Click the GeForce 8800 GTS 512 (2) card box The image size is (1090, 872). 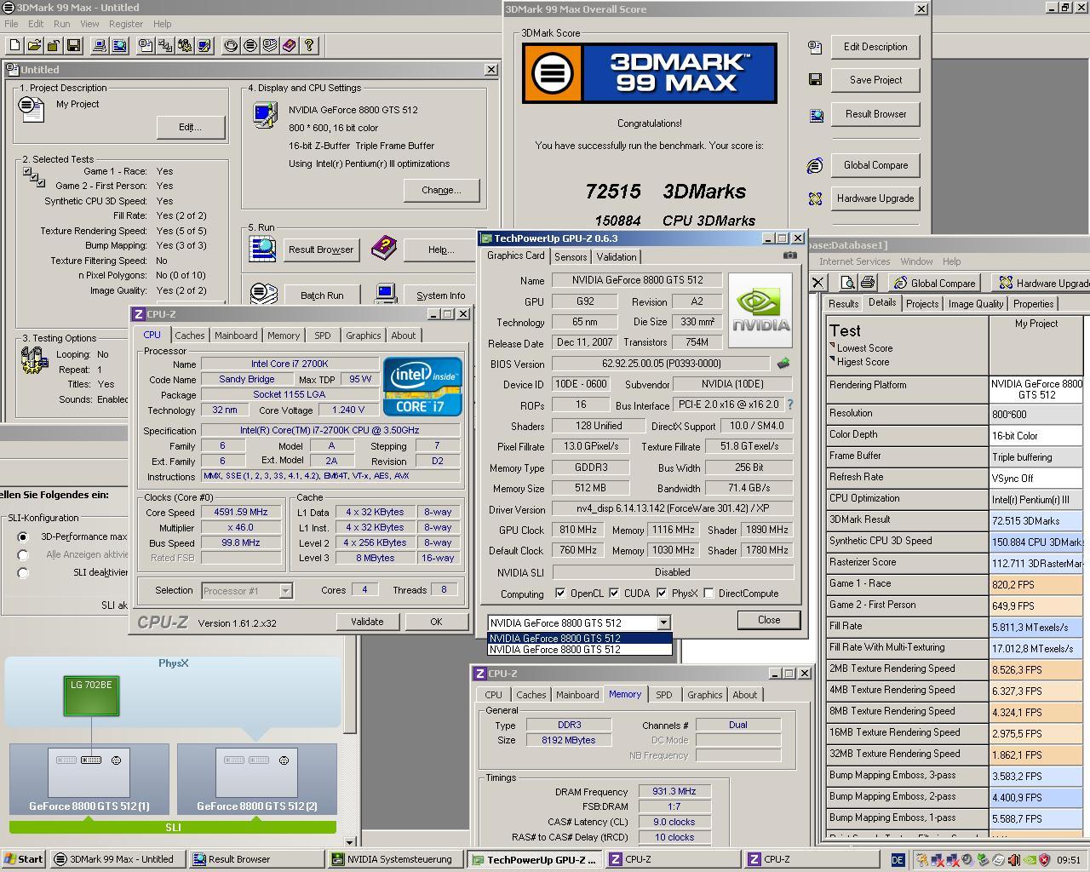(256, 777)
